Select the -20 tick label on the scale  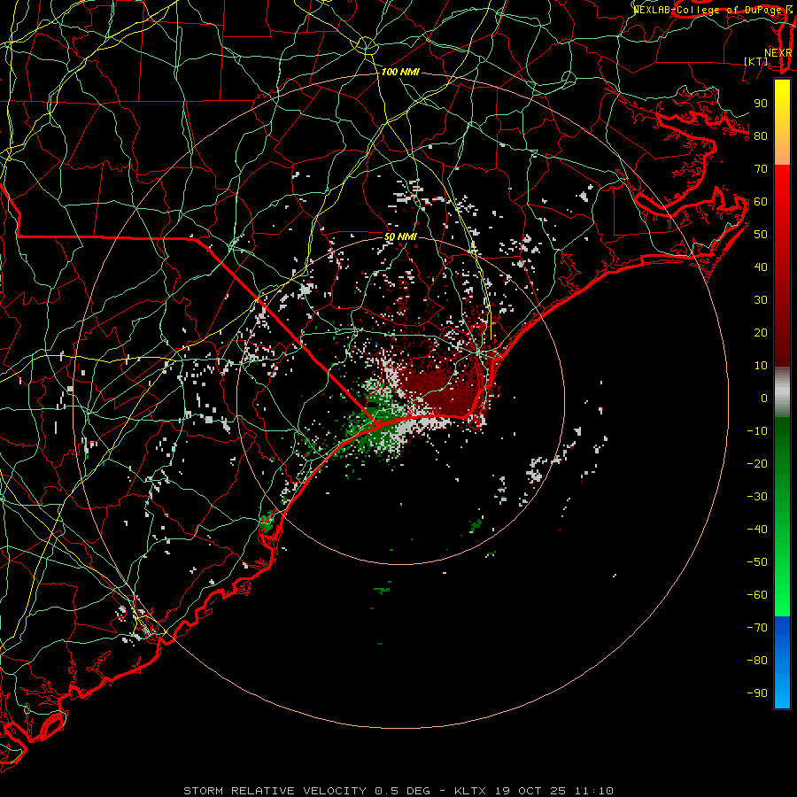click(x=757, y=463)
